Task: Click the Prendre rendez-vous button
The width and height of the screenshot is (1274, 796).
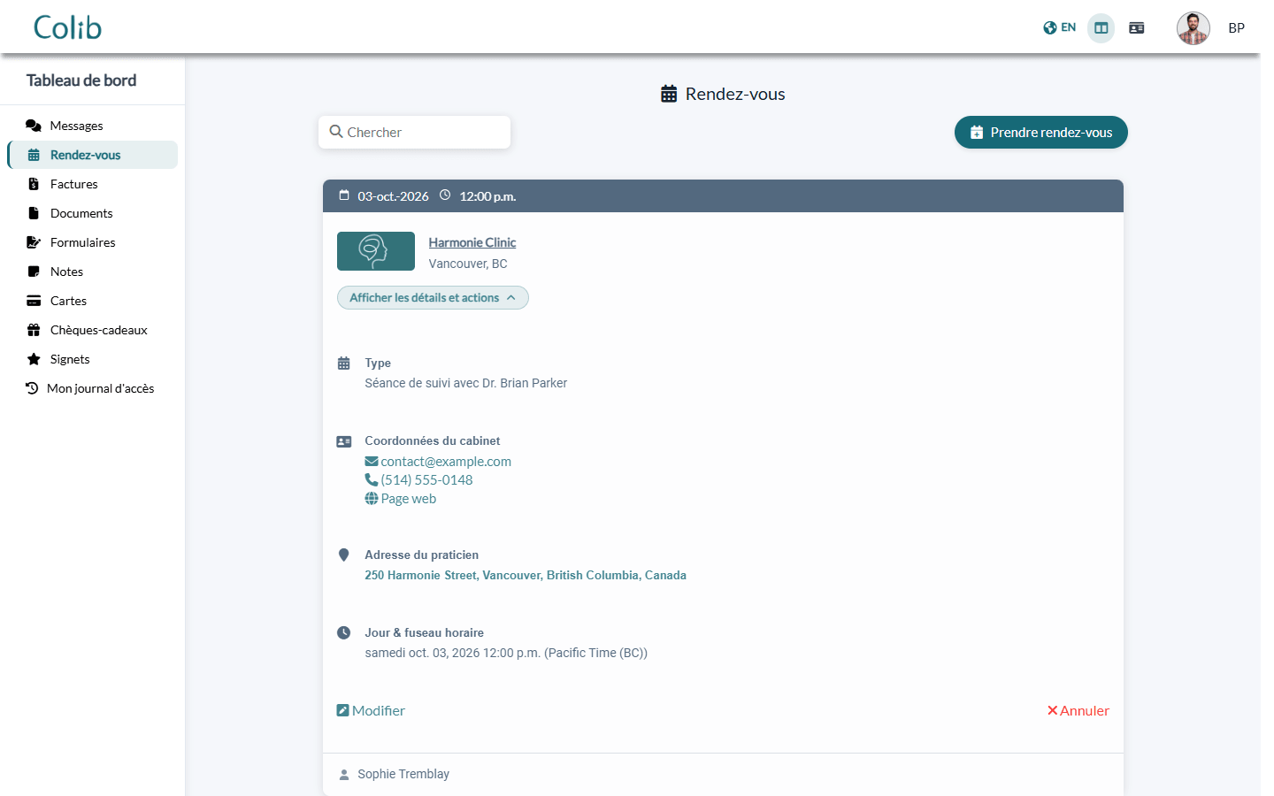Action: coord(1040,133)
